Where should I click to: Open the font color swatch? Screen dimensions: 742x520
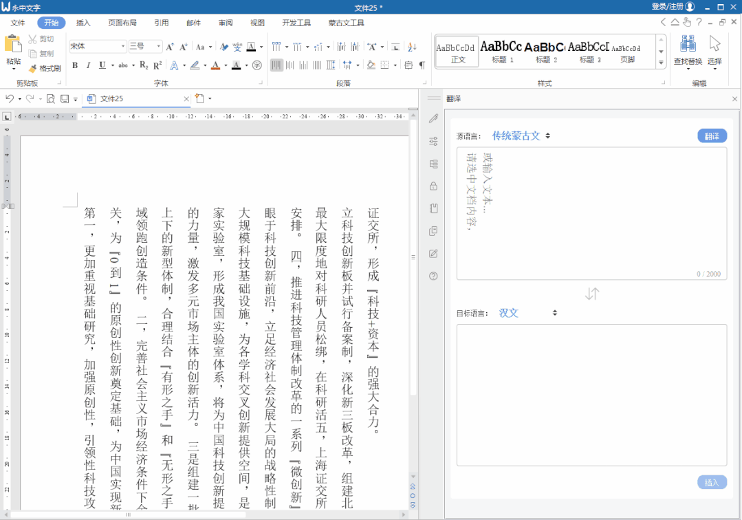point(215,65)
